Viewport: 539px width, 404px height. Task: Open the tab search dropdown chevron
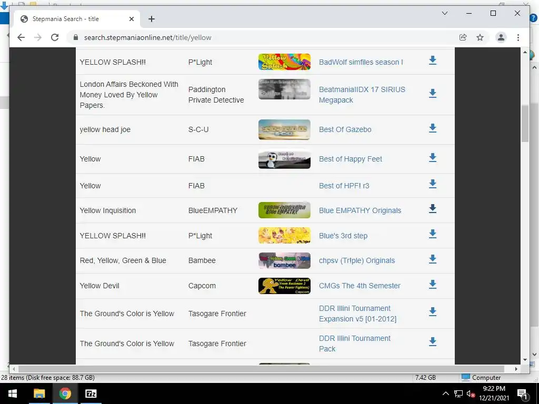(444, 13)
